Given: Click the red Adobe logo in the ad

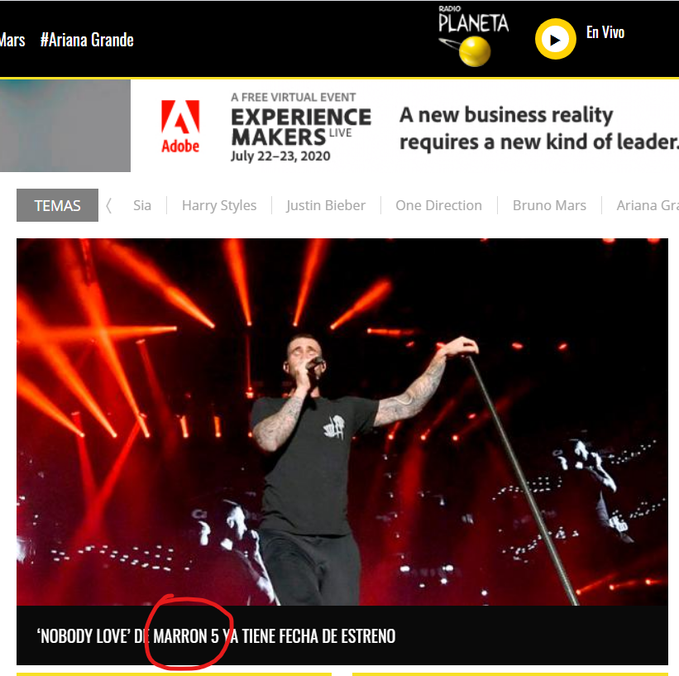Looking at the screenshot, I should 180,127.
